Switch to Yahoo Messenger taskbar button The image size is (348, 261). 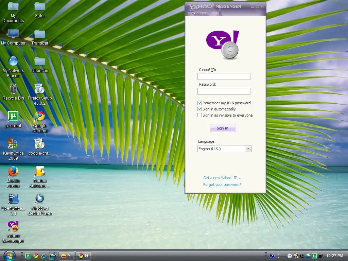click(66, 256)
